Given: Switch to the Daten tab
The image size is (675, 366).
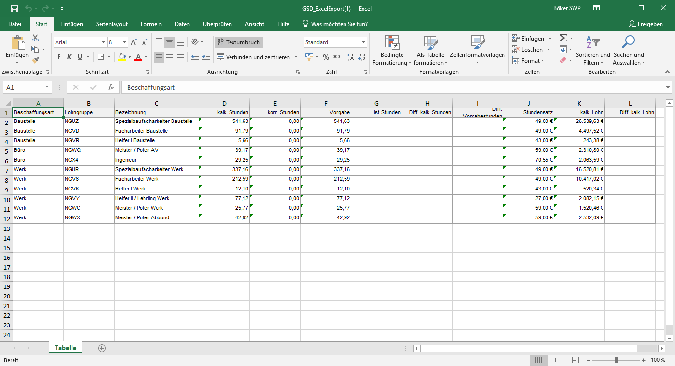Looking at the screenshot, I should 182,24.
